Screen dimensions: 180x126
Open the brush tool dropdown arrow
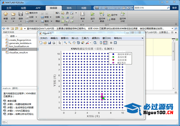pos(90,43)
